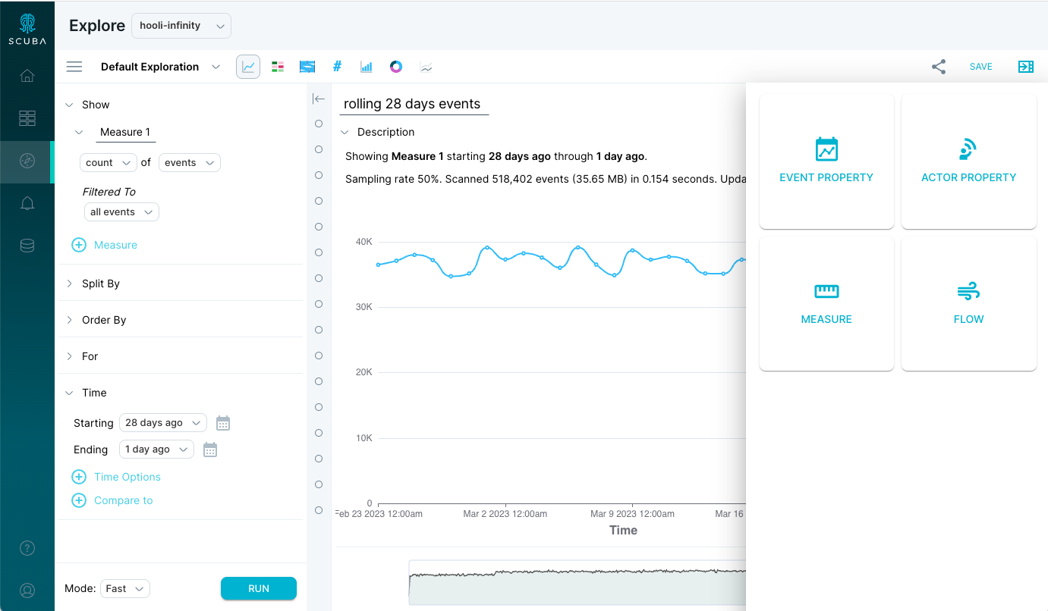This screenshot has height=611, width=1048.
Task: Collapse the Description section
Action: tap(345, 131)
